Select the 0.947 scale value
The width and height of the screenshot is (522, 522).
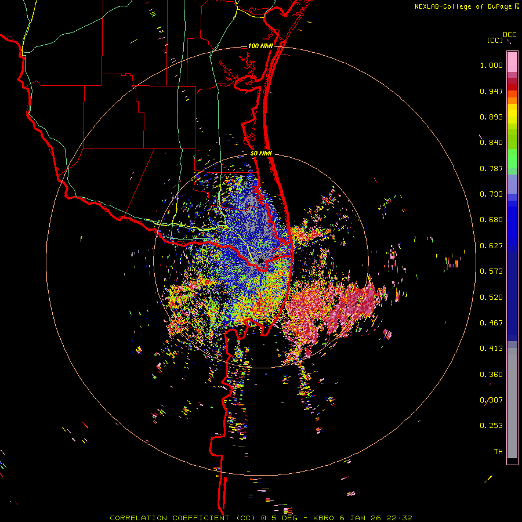click(x=491, y=91)
